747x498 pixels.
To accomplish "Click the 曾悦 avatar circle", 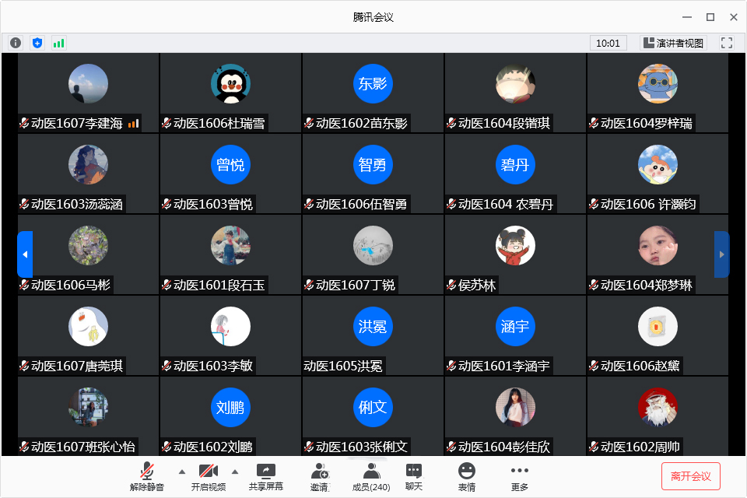I will point(230,165).
